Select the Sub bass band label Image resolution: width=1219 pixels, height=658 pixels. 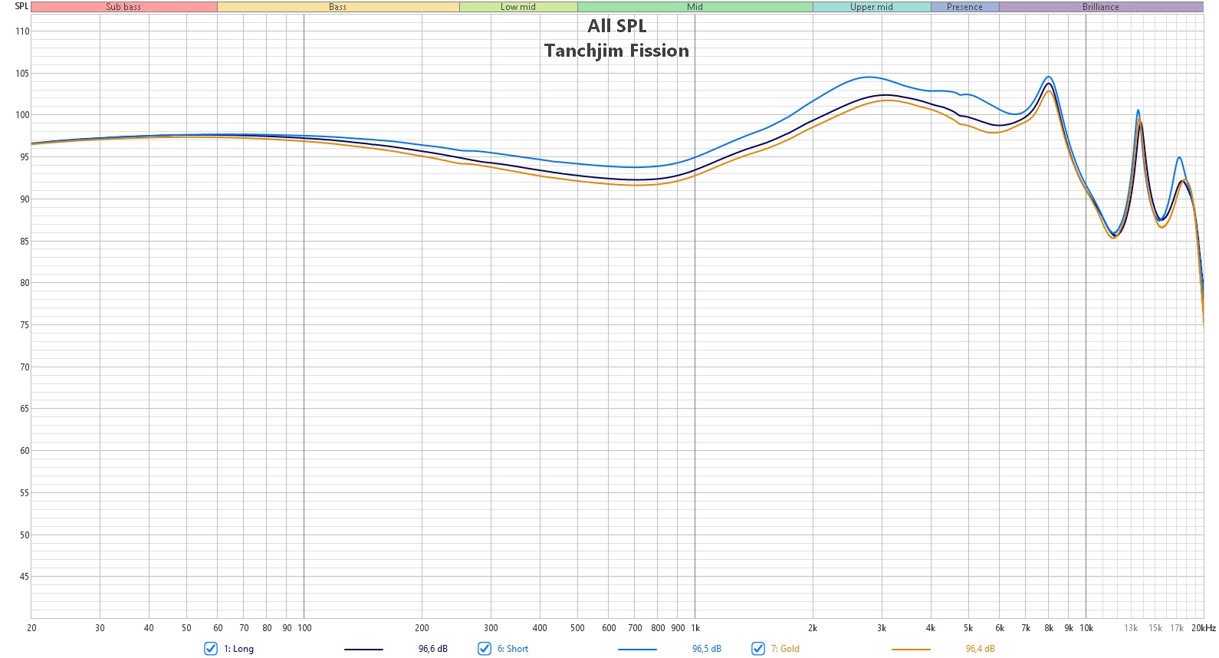[123, 7]
